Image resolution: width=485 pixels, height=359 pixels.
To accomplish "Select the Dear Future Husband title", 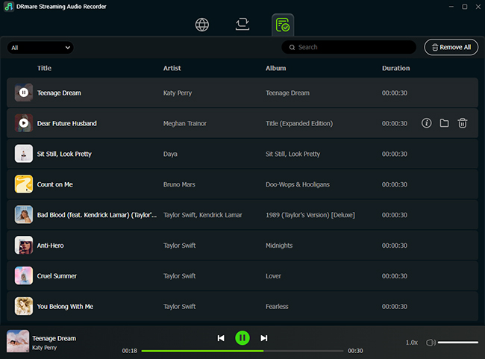I will pyautogui.click(x=67, y=123).
